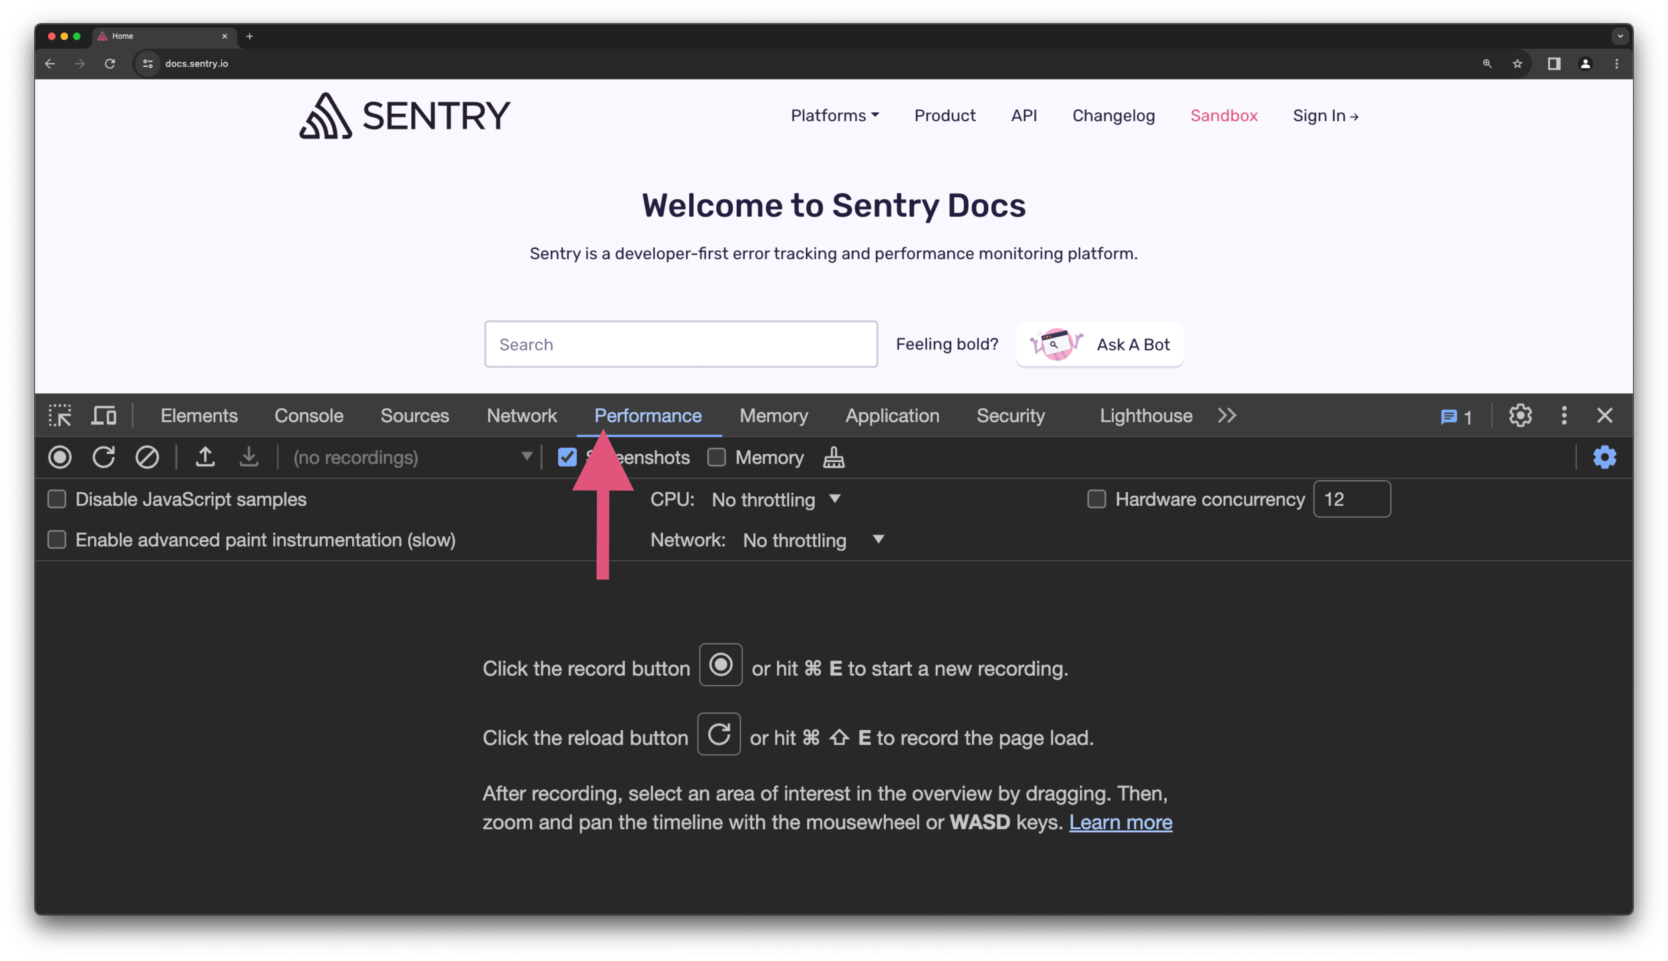Image resolution: width=1668 pixels, height=961 pixels.
Task: Switch to the Memory panel tab
Action: (773, 416)
